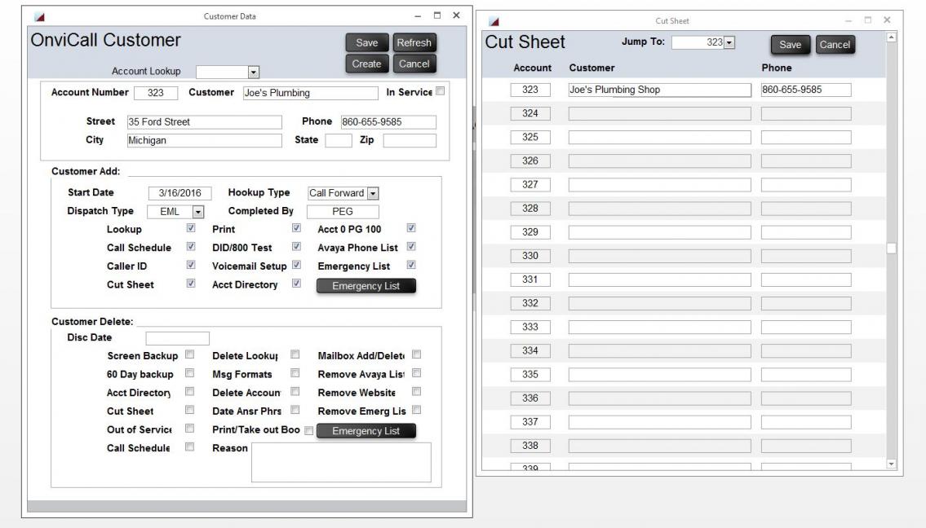The width and height of the screenshot is (926, 528).
Task: Open the Jump To dropdown in Cut Sheet
Action: tap(729, 42)
